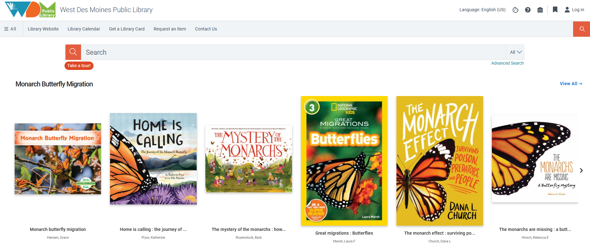This screenshot has width=590, height=248.
Task: Click the Log in user icon
Action: [567, 10]
